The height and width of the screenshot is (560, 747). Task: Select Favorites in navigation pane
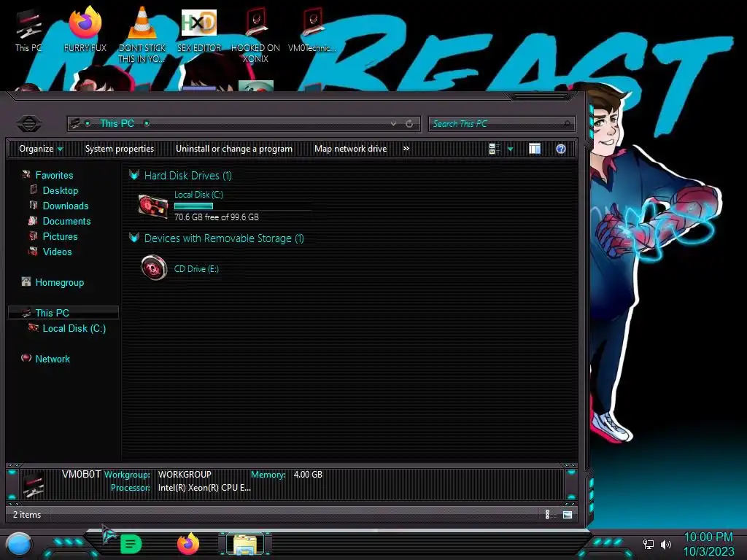(54, 175)
